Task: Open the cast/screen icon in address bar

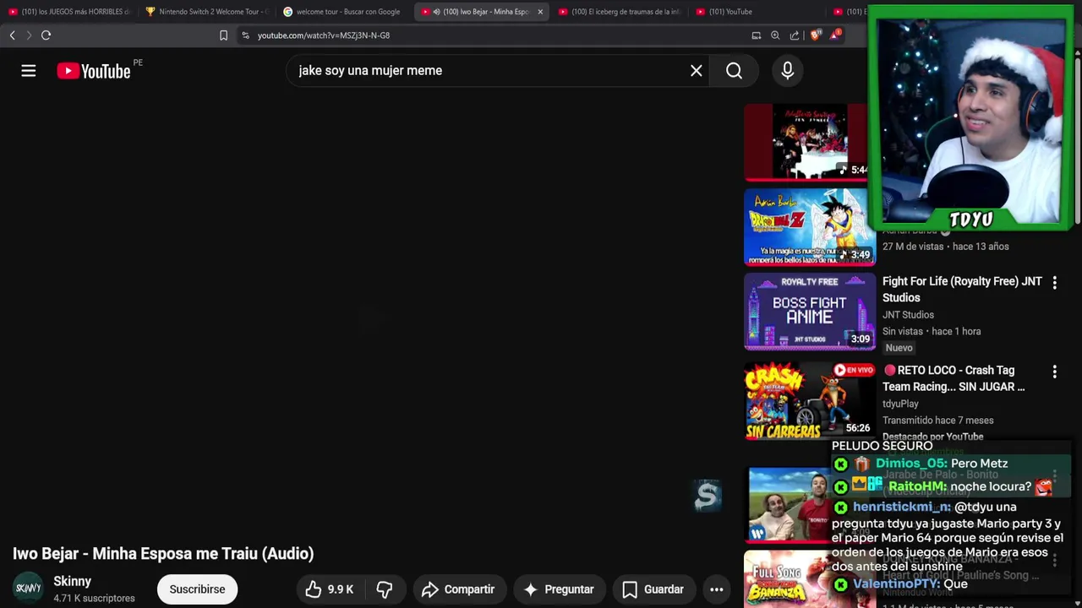Action: click(757, 35)
